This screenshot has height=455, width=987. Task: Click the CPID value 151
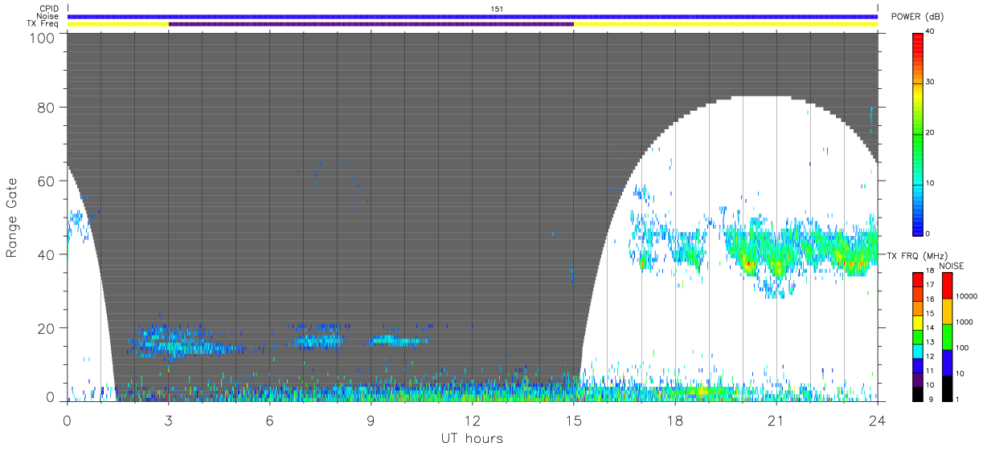point(498,9)
